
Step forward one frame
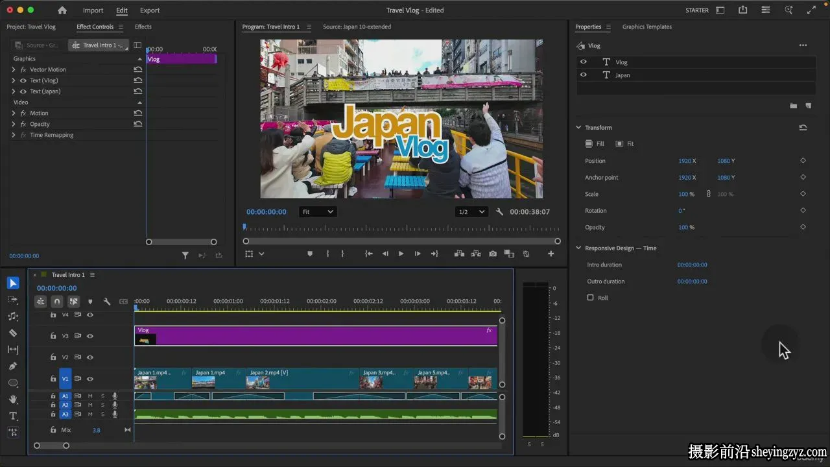point(418,254)
